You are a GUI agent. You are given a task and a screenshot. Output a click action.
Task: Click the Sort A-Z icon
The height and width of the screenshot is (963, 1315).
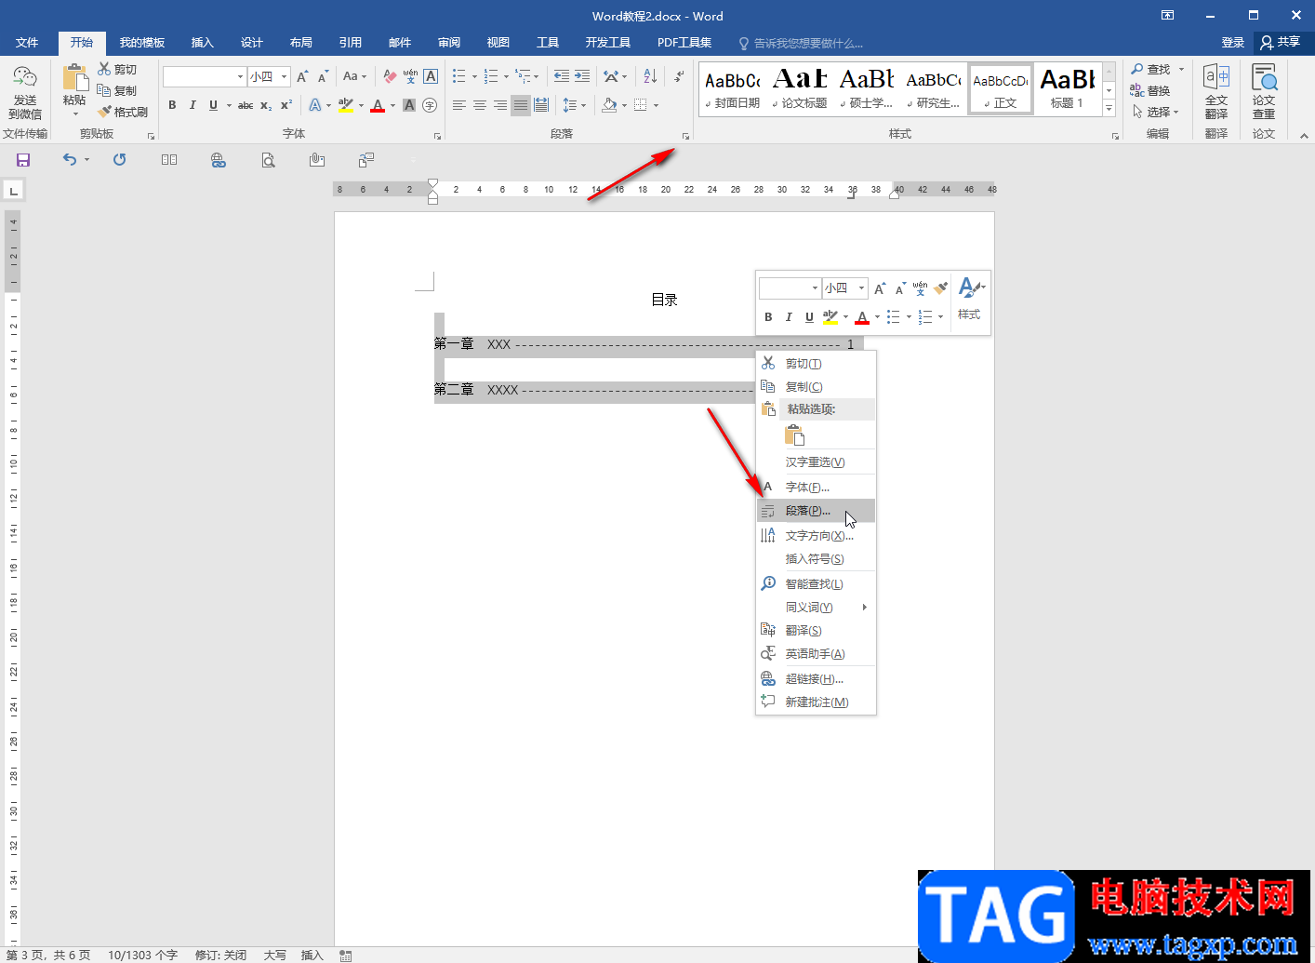[650, 76]
